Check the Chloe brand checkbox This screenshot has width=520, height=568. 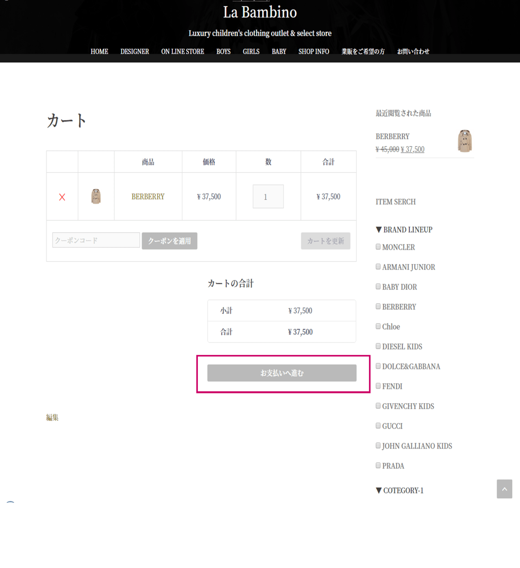(x=378, y=326)
